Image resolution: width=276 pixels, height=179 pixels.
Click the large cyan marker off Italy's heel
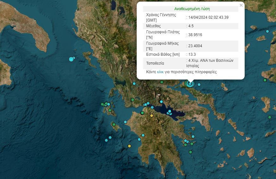[71, 59]
